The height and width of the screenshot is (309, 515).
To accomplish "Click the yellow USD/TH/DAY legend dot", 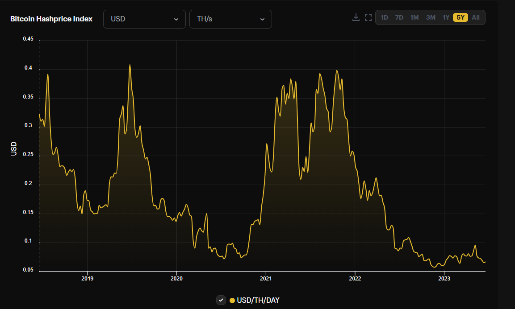I will click(232, 301).
